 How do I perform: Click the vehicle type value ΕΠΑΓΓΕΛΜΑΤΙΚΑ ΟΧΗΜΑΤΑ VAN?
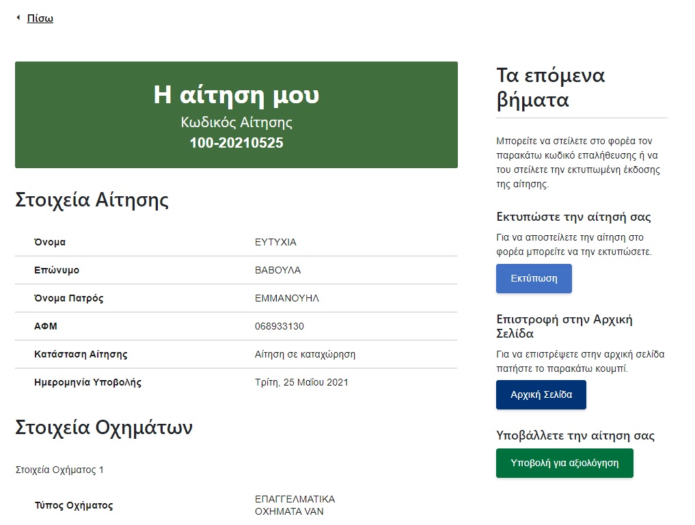coord(295,505)
